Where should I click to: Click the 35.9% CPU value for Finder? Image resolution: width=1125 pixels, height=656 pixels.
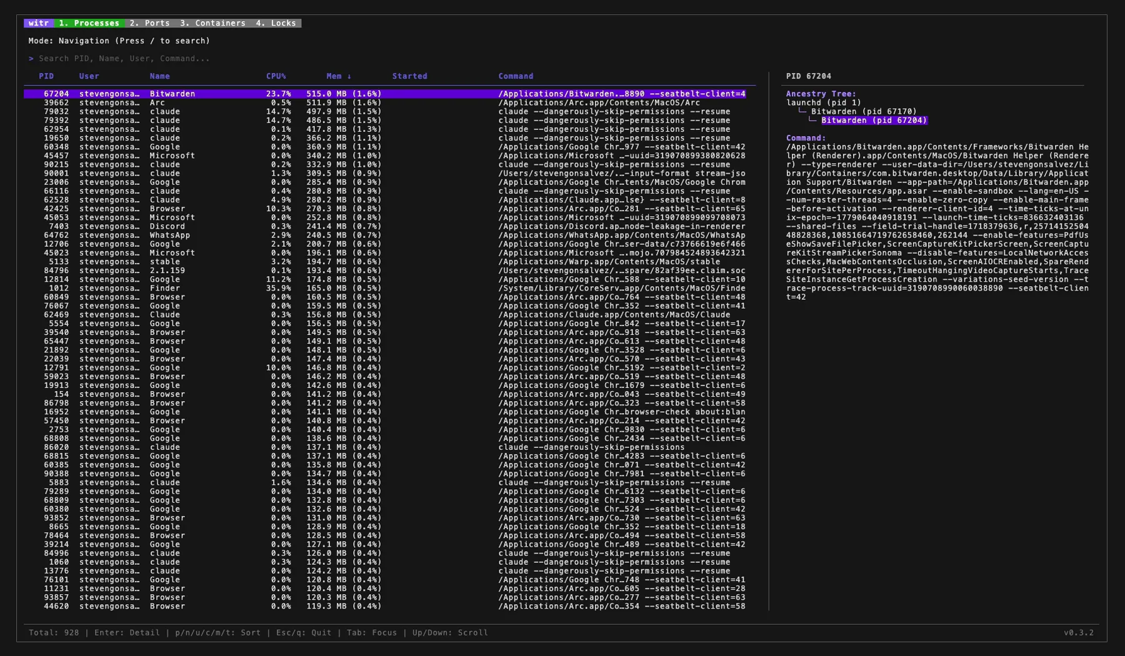(278, 289)
